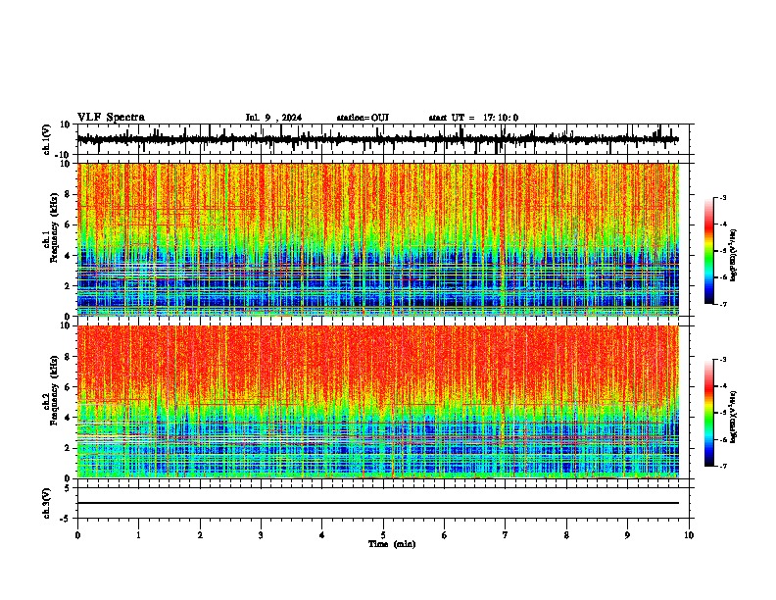Screen dimensions: 776x600
Task: Click the "ch.1(V)" waveform axis label
Action: (x=47, y=139)
